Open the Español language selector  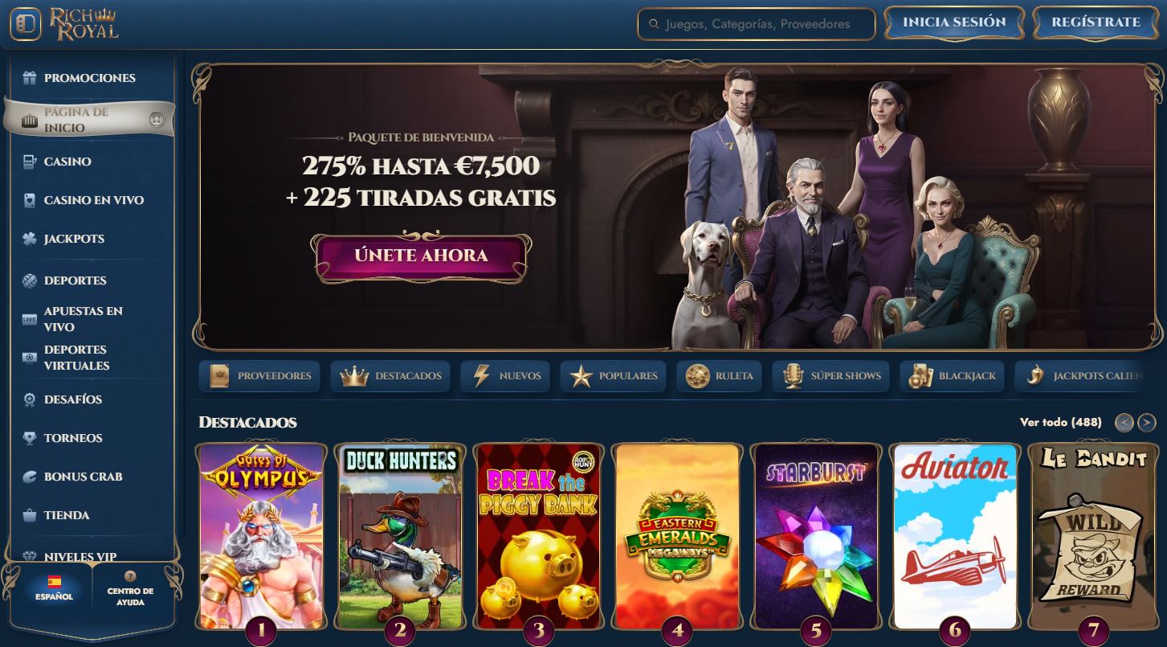coord(54,588)
